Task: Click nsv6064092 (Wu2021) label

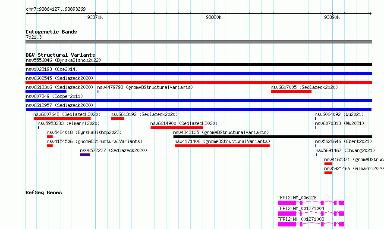Action: pyautogui.click(x=340, y=114)
